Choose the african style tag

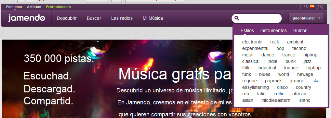(299, 94)
